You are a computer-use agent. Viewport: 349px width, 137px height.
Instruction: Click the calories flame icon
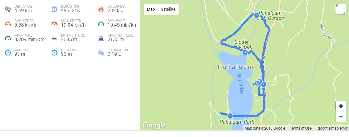(101, 9)
